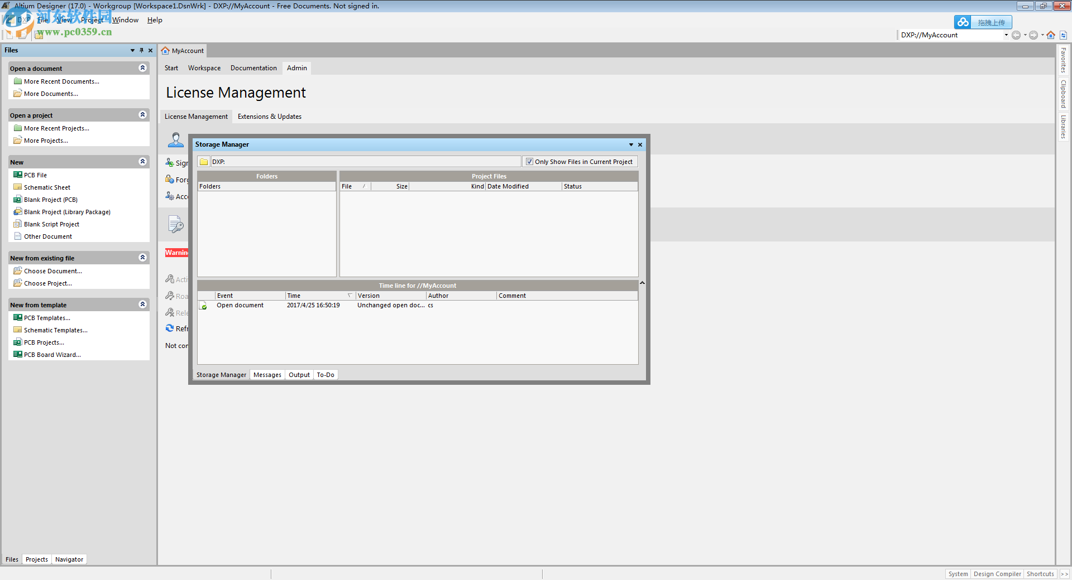The height and width of the screenshot is (580, 1072).
Task: Collapse the Time line section arrow
Action: click(x=642, y=283)
